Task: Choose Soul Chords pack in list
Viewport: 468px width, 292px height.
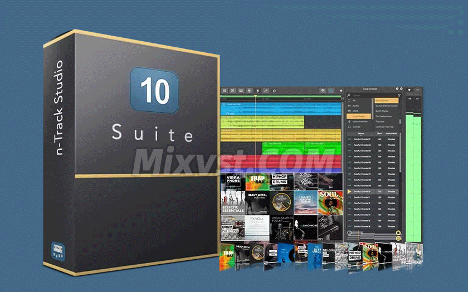Action: [x=386, y=101]
